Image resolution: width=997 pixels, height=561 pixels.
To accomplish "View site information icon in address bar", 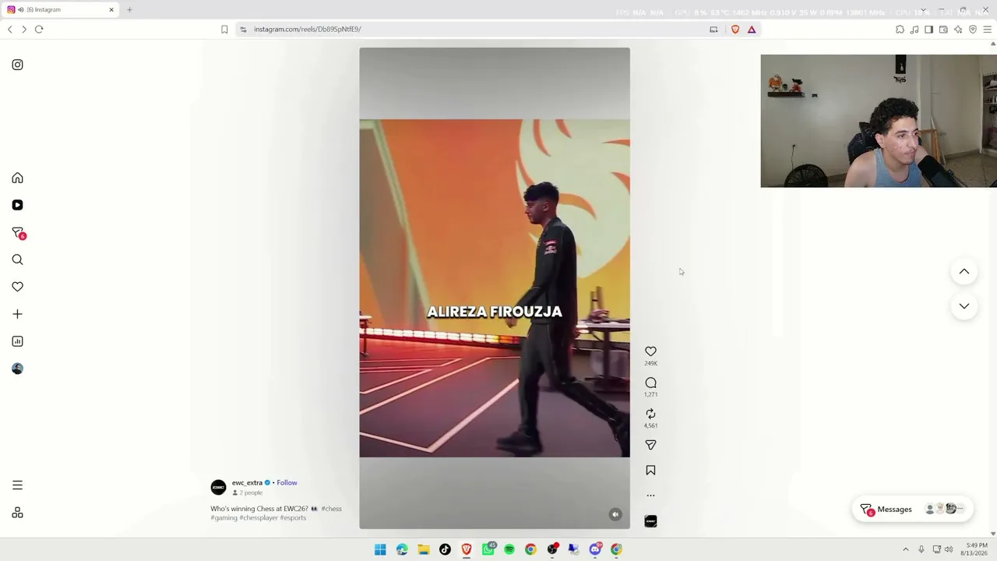I will coord(243,29).
